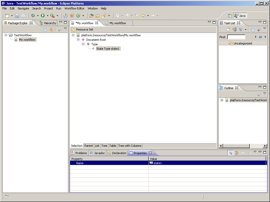Click the green Run button icon
The image size is (270, 202).
43,16
